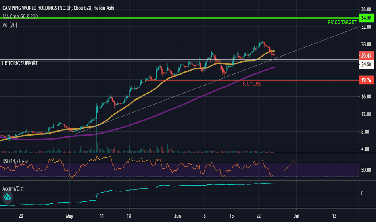Click the red 19.76 stop loss price tag
Viewport: 376px width, 222px height.
click(366, 80)
